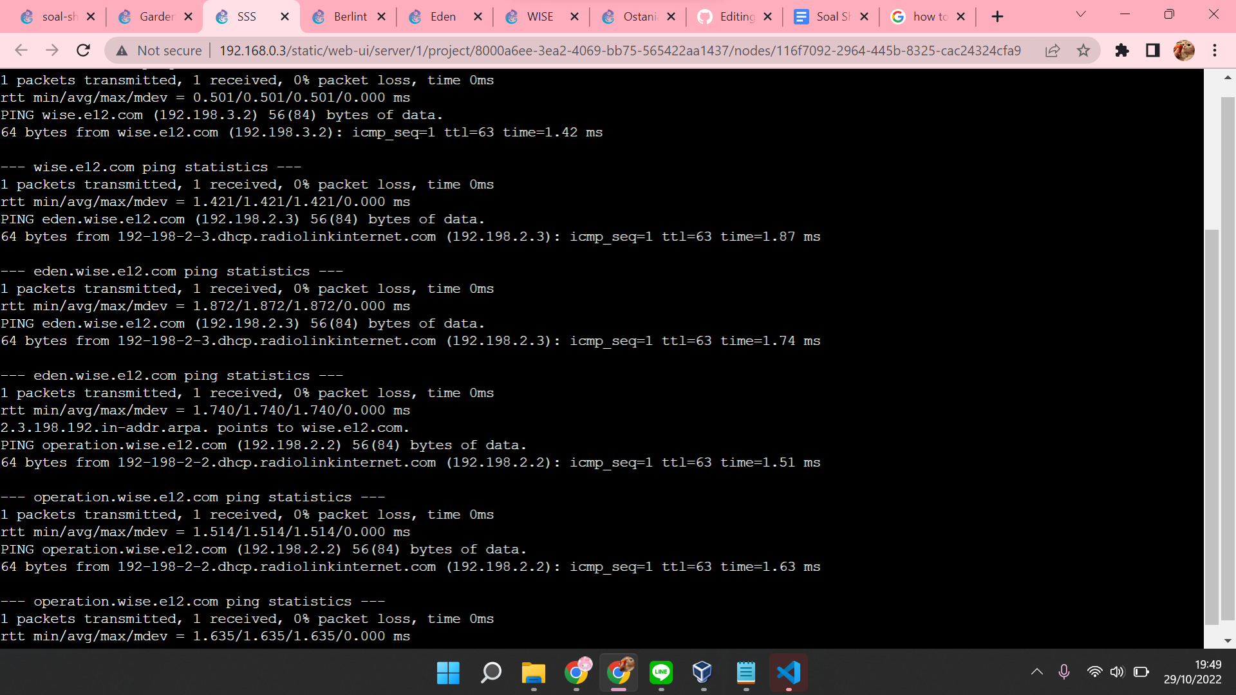
Task: Bookmark the page with the star icon
Action: click(x=1084, y=50)
